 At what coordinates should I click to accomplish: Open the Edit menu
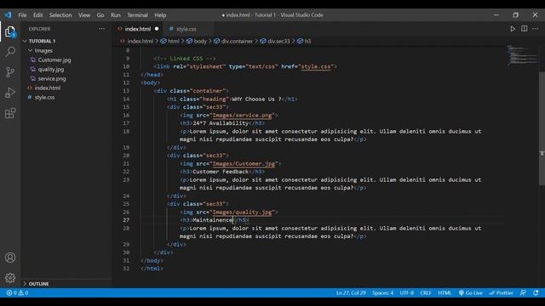tap(37, 15)
